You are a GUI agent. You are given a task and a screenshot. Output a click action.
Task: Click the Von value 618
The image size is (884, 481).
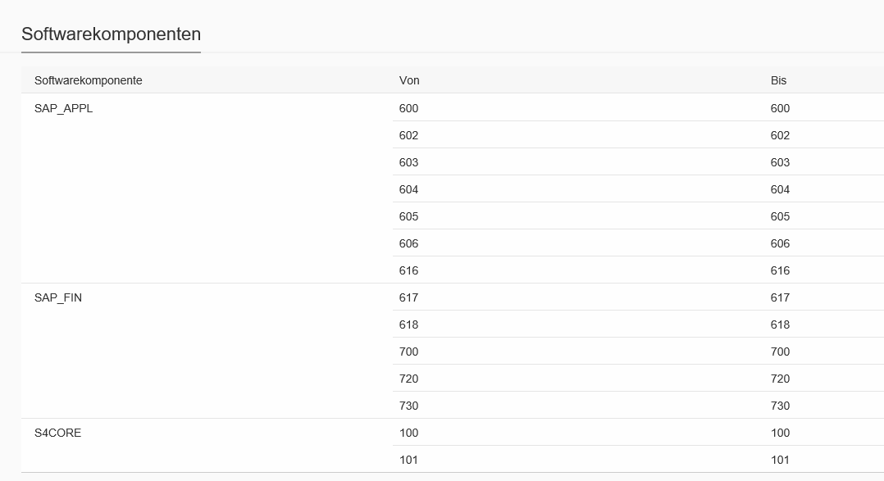tap(408, 324)
